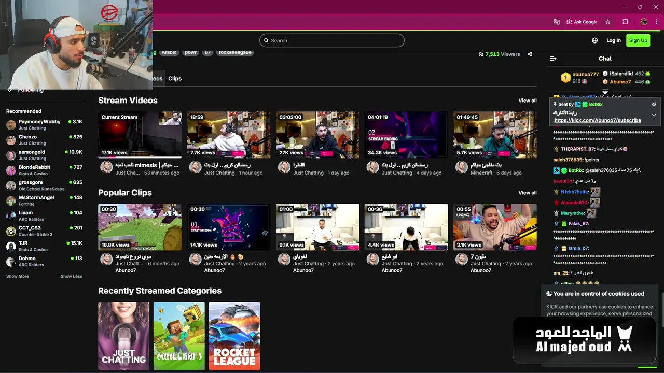Click Falak_B7 username in chat
Image resolution: width=664 pixels, height=373 pixels.
[x=578, y=224]
